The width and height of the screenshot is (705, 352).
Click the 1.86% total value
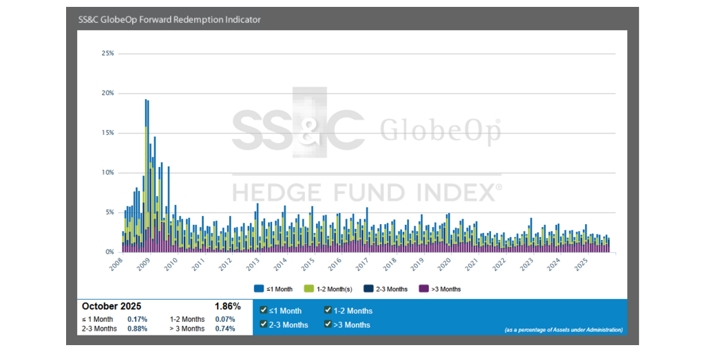227,307
